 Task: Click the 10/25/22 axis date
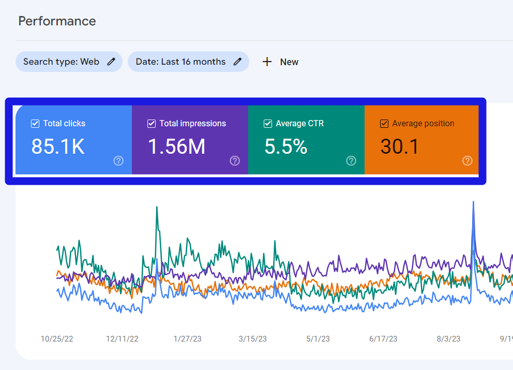point(57,339)
